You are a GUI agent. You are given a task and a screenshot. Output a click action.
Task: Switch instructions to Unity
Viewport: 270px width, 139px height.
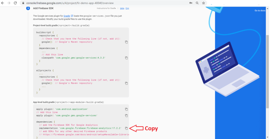coord(122,8)
